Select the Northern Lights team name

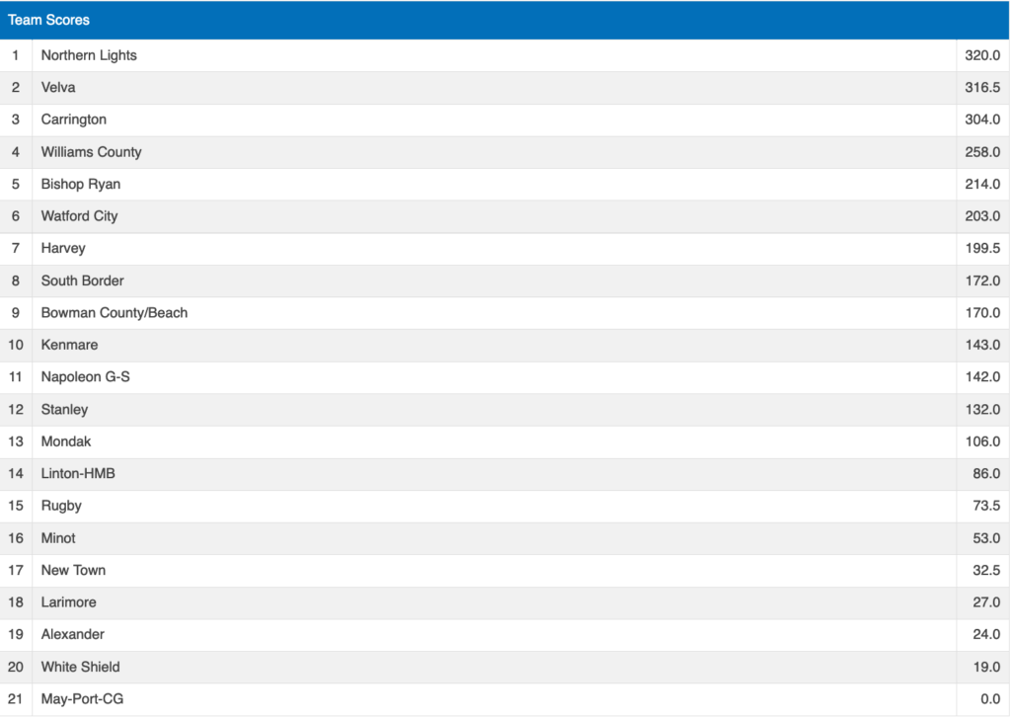(89, 55)
